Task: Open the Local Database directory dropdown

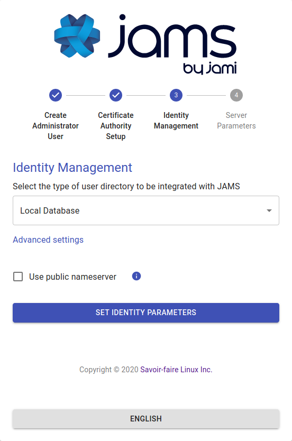Action: point(146,210)
